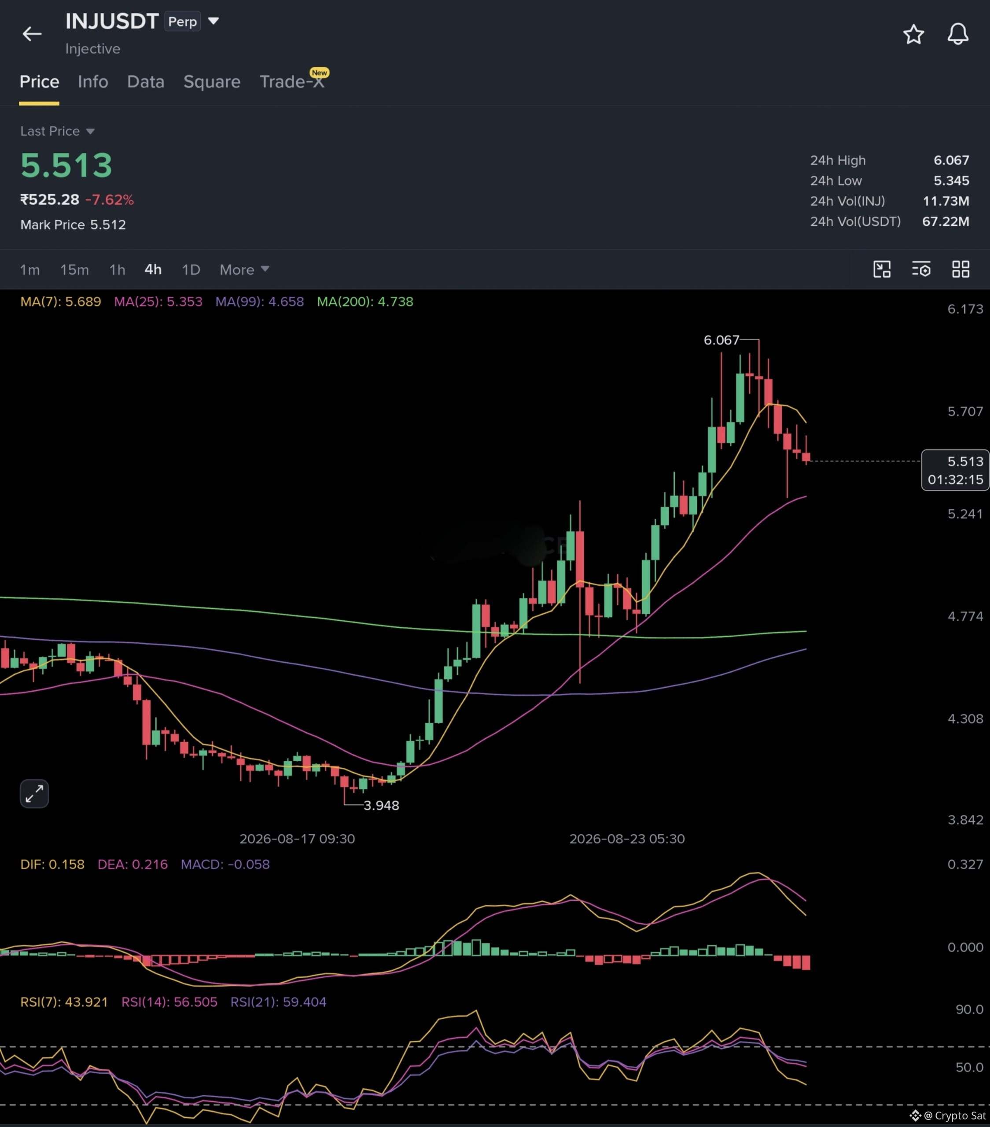Image resolution: width=990 pixels, height=1127 pixels.
Task: Tap the 24h Vol(INJ) value 11.73M
Action: click(946, 201)
